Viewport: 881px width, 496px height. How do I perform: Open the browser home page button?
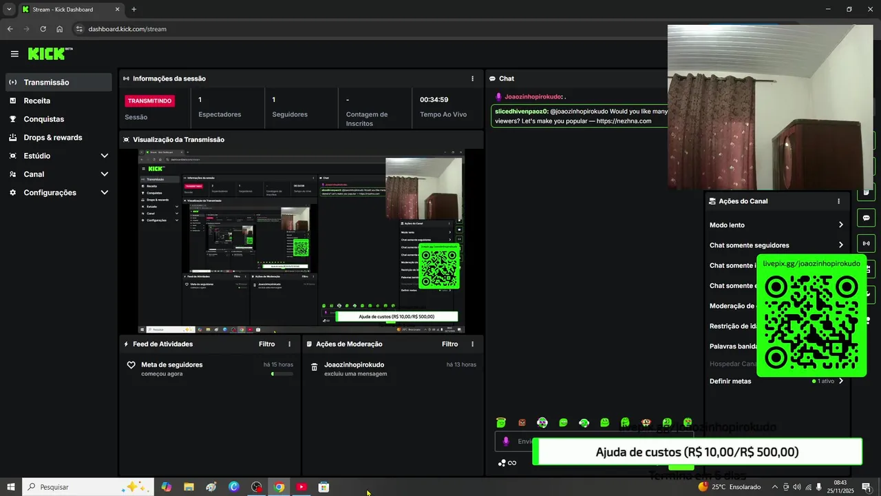tap(59, 29)
